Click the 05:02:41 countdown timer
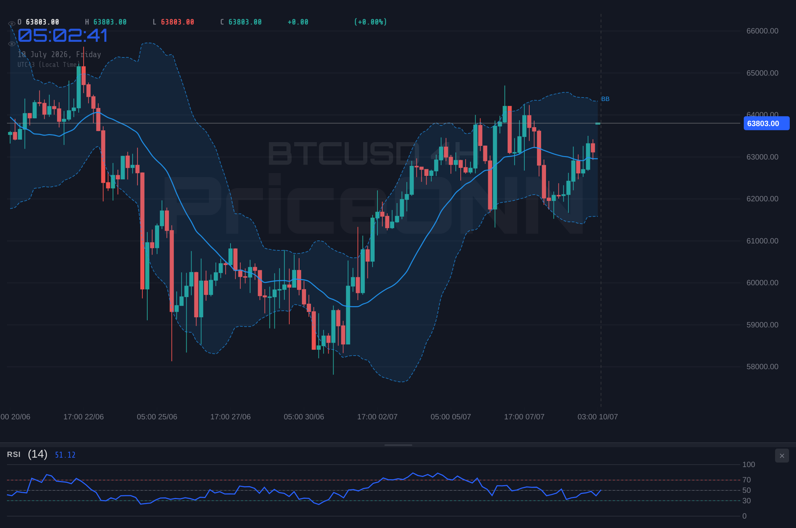 point(63,36)
